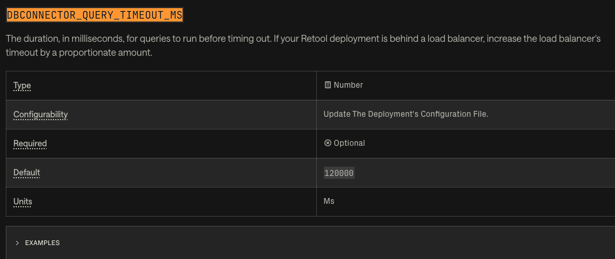Screen dimensions: 615x259
Task: Click "Update The Deployment's Configuration File" text
Action: 406,114
